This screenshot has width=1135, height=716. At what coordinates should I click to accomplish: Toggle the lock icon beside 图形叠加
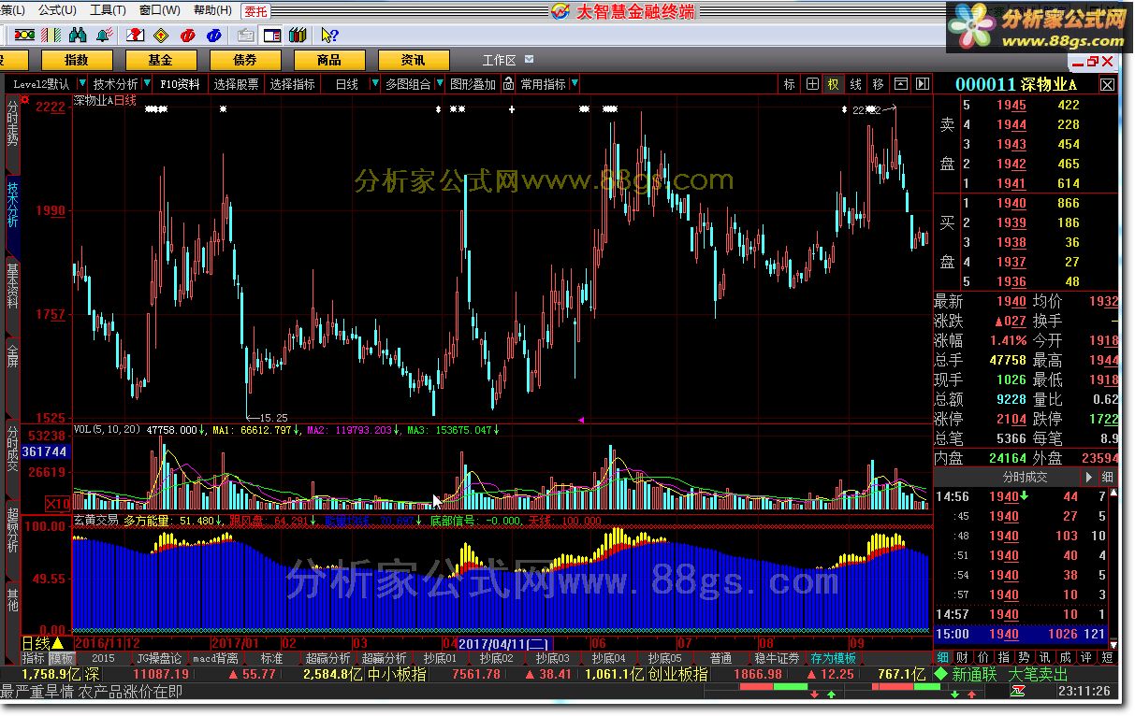point(508,84)
